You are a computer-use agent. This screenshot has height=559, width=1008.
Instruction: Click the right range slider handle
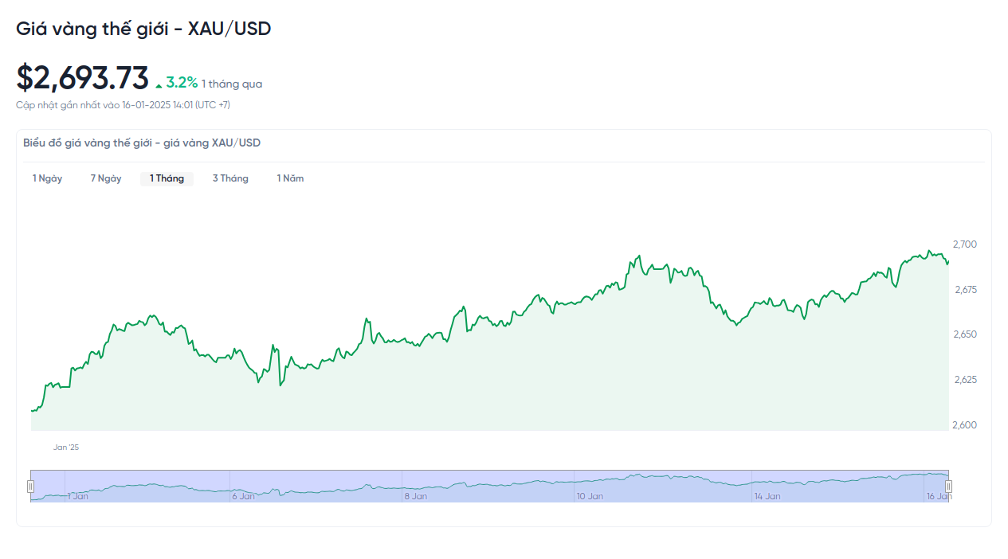948,487
